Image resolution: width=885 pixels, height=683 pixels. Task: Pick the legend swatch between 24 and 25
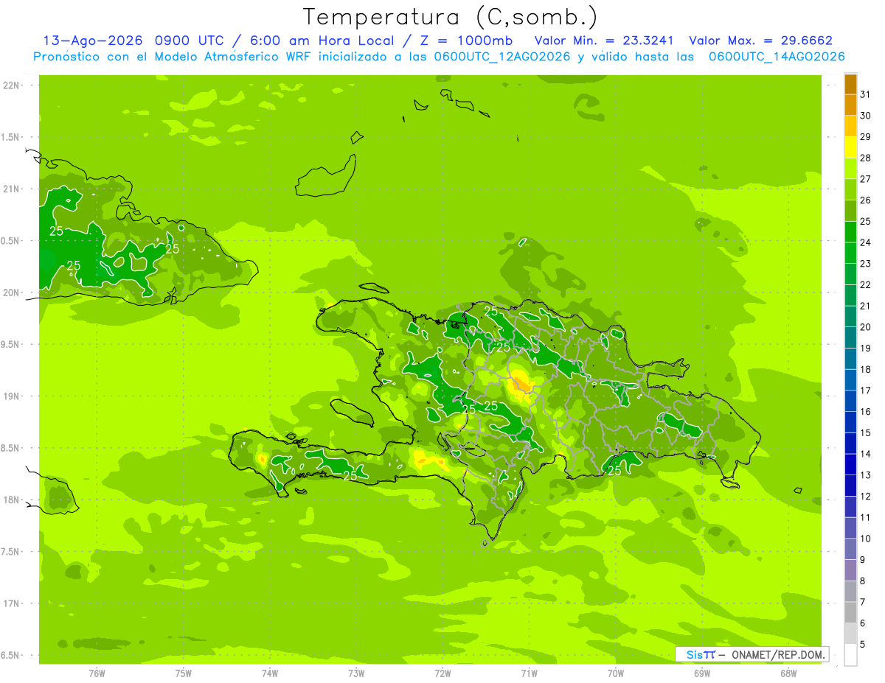(x=850, y=231)
